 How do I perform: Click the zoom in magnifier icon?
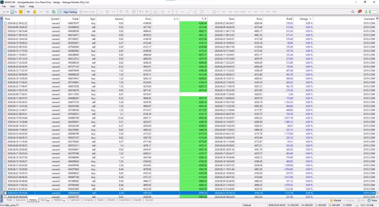click(x=121, y=11)
